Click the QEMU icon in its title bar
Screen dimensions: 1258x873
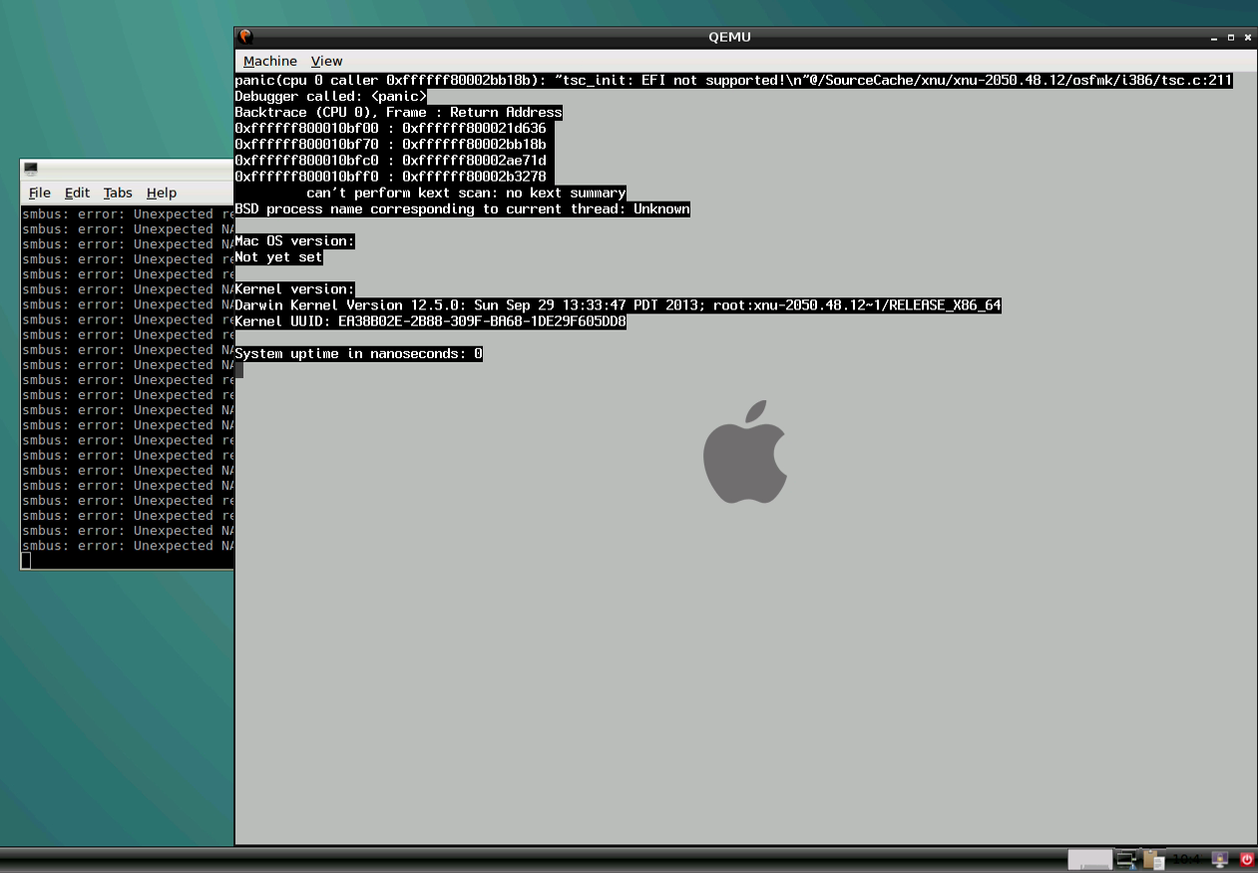coord(245,37)
